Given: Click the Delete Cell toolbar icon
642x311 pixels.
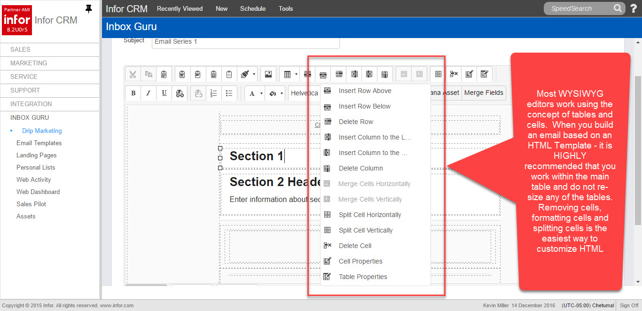Looking at the screenshot, I should point(454,74).
